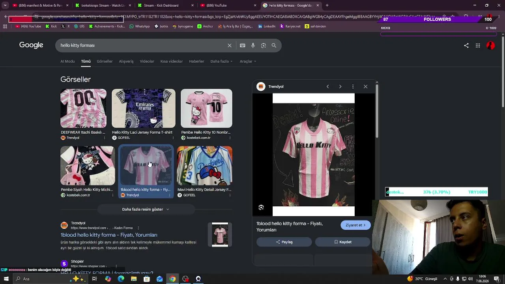
Task: Open 1blood hello kitty forma result link
Action: click(x=108, y=235)
